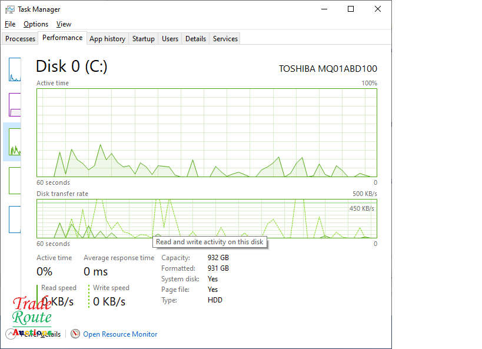482x349 pixels.
Task: Switch to the Details tab
Action: pos(195,39)
